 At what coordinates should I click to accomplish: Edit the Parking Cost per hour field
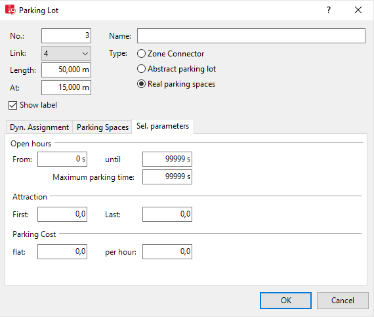[167, 251]
